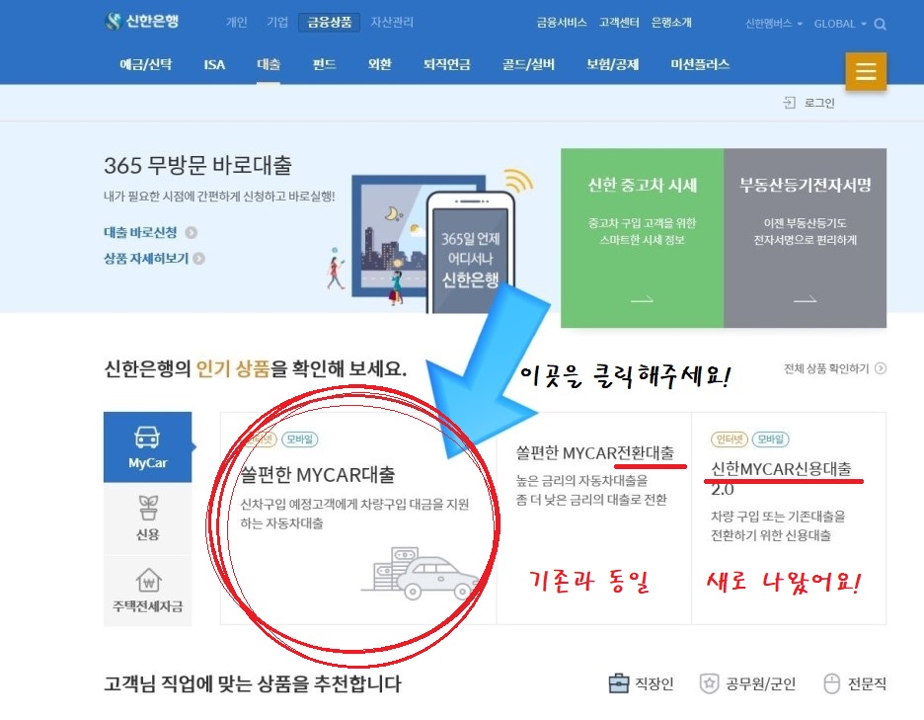Click 모바일 badge on MYCAR신용대출 card

point(771,440)
